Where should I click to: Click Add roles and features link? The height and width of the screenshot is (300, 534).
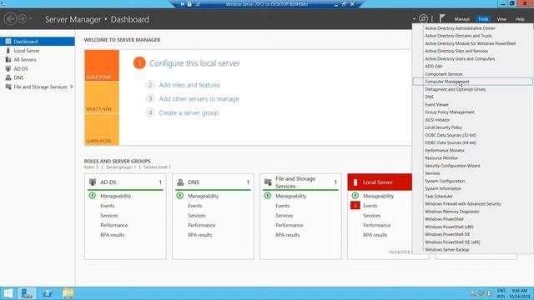(189, 85)
